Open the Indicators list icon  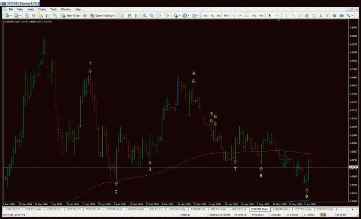tap(176, 16)
